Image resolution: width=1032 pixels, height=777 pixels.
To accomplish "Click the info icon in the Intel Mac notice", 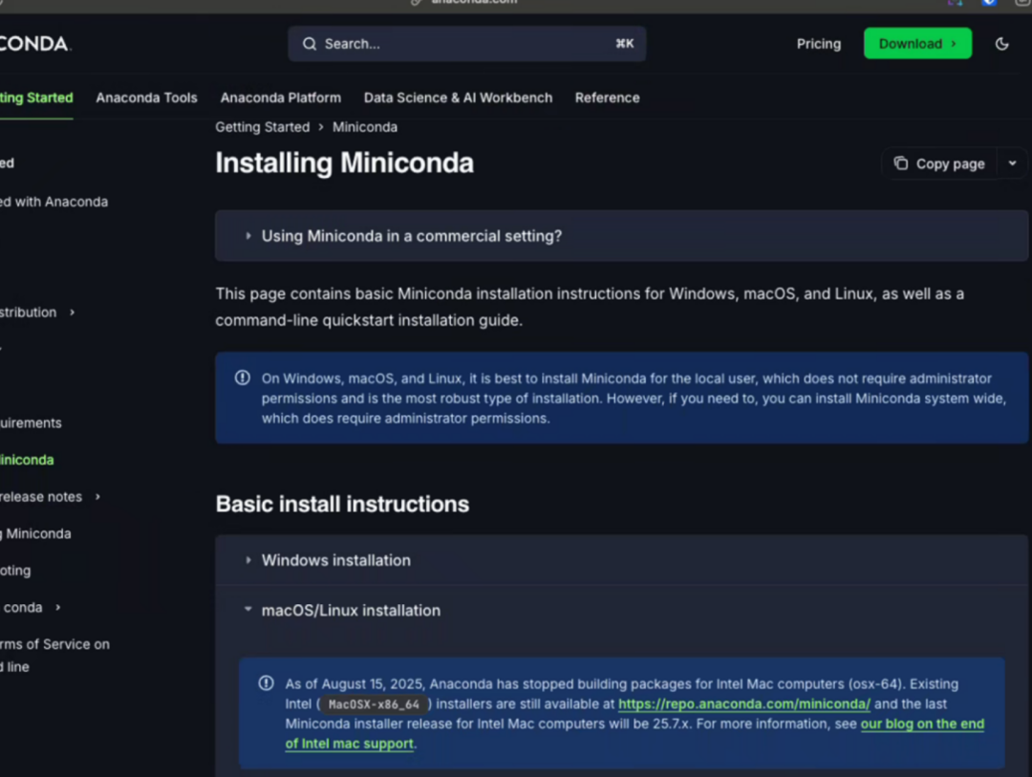I will (x=267, y=683).
